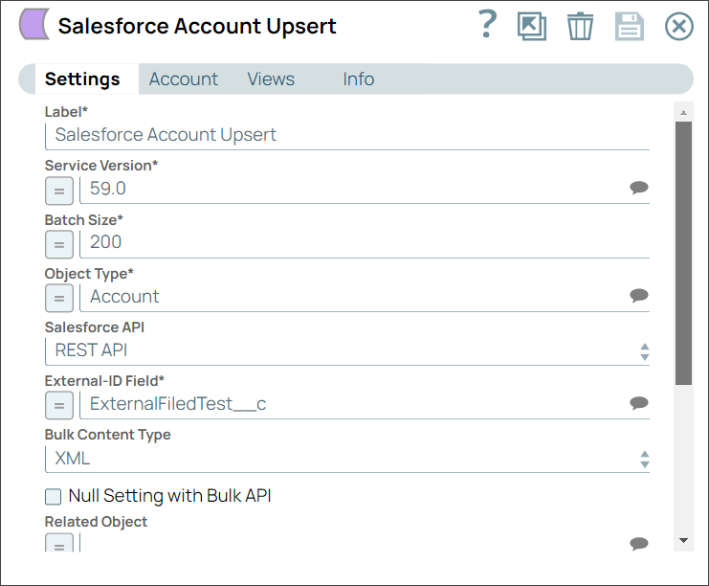Click the pop-out window icon

click(x=532, y=26)
